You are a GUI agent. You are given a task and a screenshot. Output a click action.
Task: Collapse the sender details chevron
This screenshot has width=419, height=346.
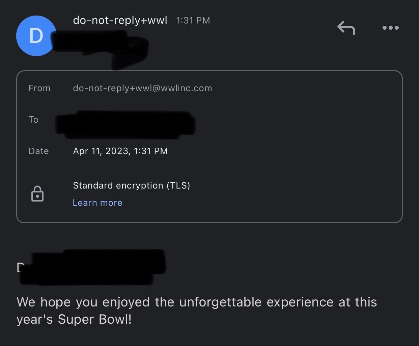click(x=131, y=46)
